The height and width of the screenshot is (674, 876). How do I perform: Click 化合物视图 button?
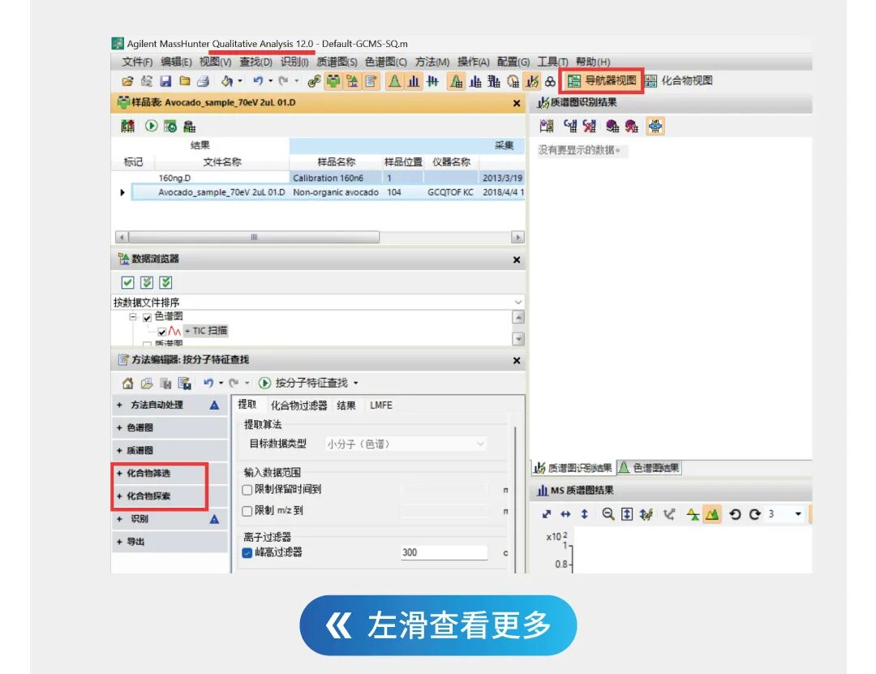tap(680, 81)
